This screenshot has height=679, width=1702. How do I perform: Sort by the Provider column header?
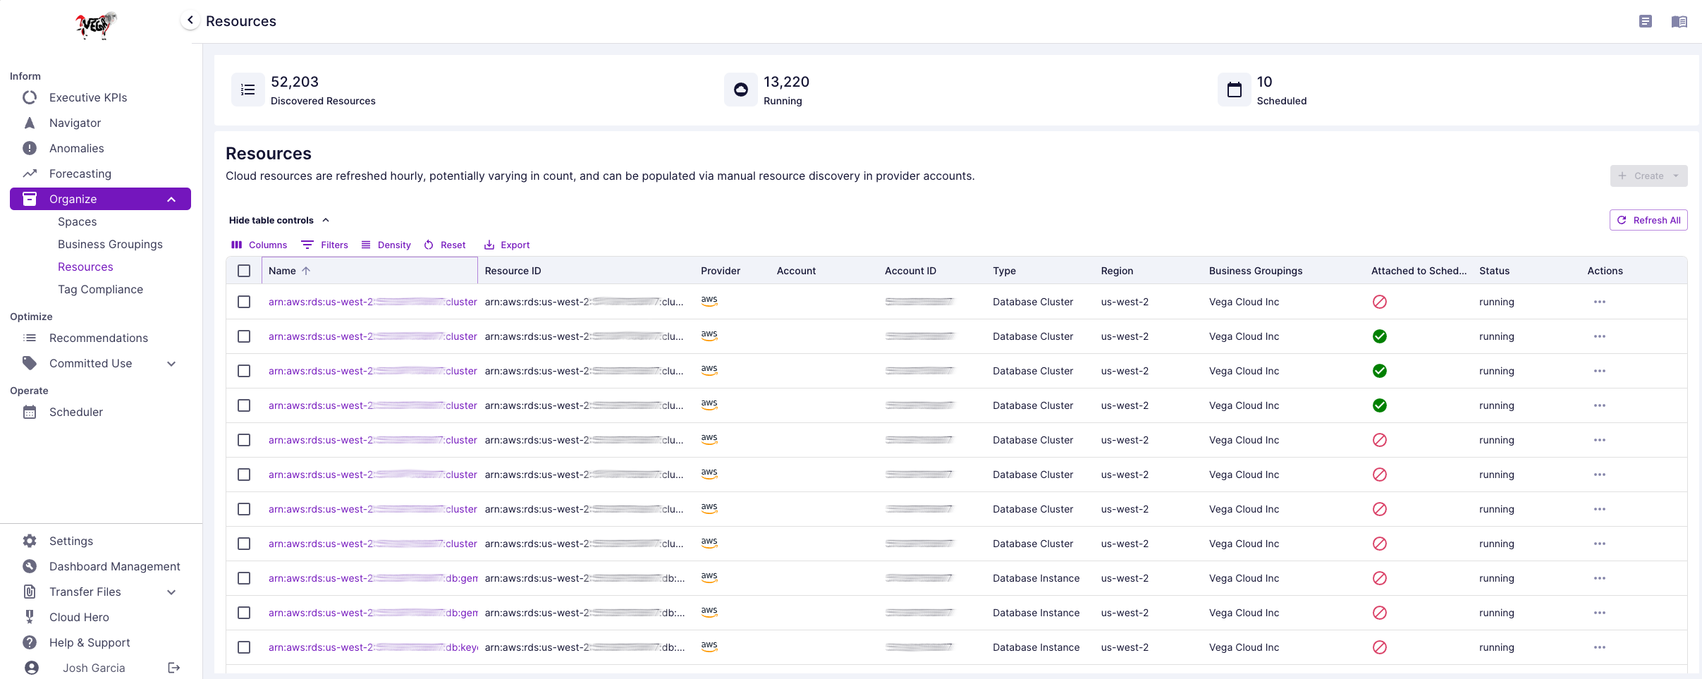click(721, 271)
